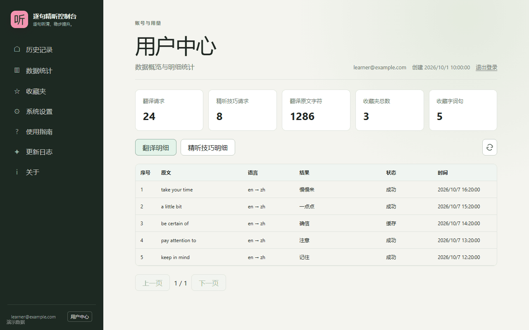Image resolution: width=529 pixels, height=330 pixels.
Task: Click the row text 'a little bit'
Action: (172, 207)
